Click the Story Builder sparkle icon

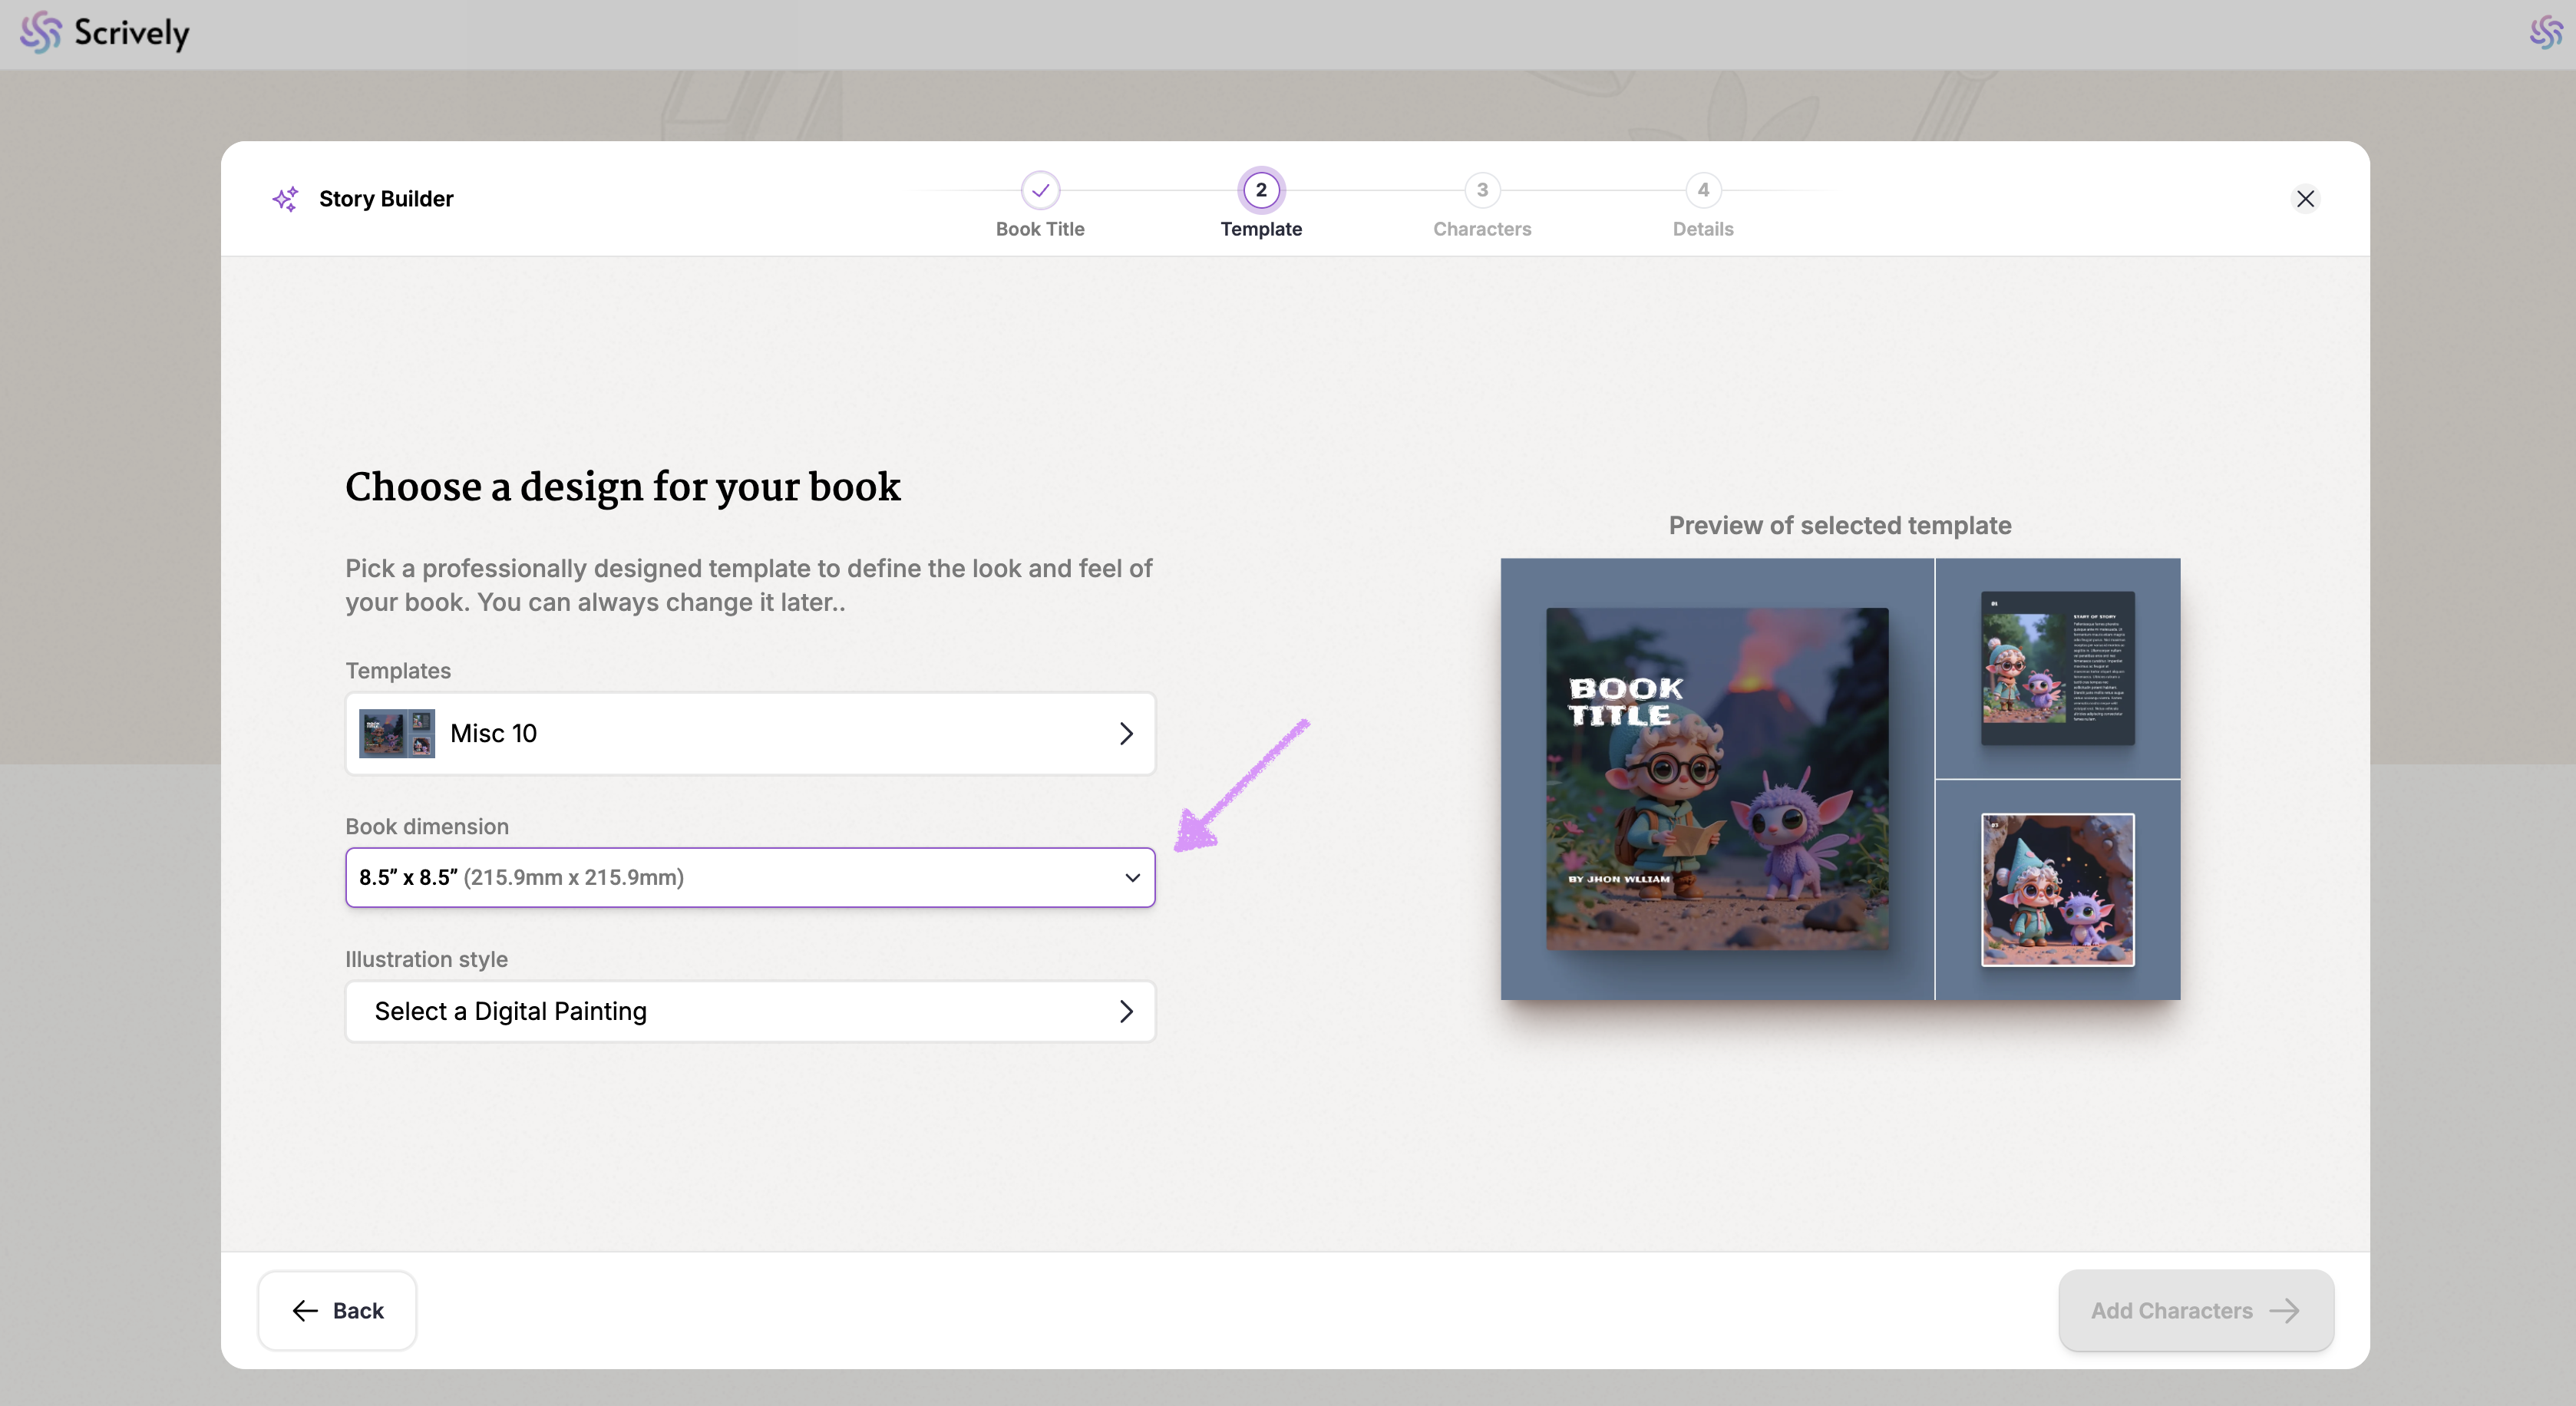(x=285, y=199)
